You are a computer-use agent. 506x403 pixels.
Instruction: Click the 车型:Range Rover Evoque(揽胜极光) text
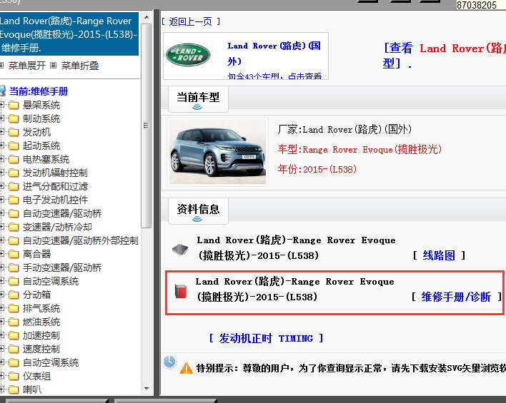359,150
